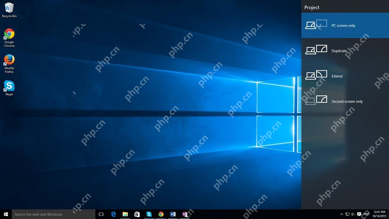
Task: Open network status tray icon
Action: [347, 214]
